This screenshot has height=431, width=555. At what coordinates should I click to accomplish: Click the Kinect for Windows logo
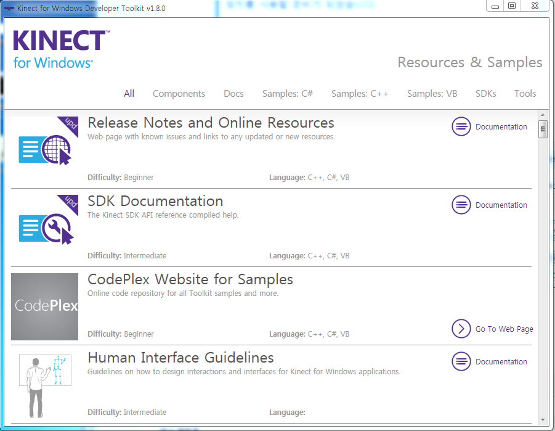(61, 49)
